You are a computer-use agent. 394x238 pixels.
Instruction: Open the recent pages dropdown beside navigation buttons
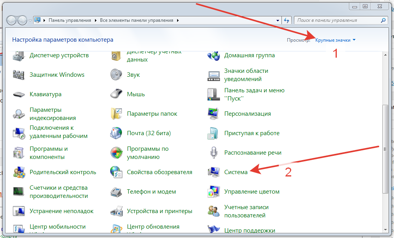coord(30,20)
